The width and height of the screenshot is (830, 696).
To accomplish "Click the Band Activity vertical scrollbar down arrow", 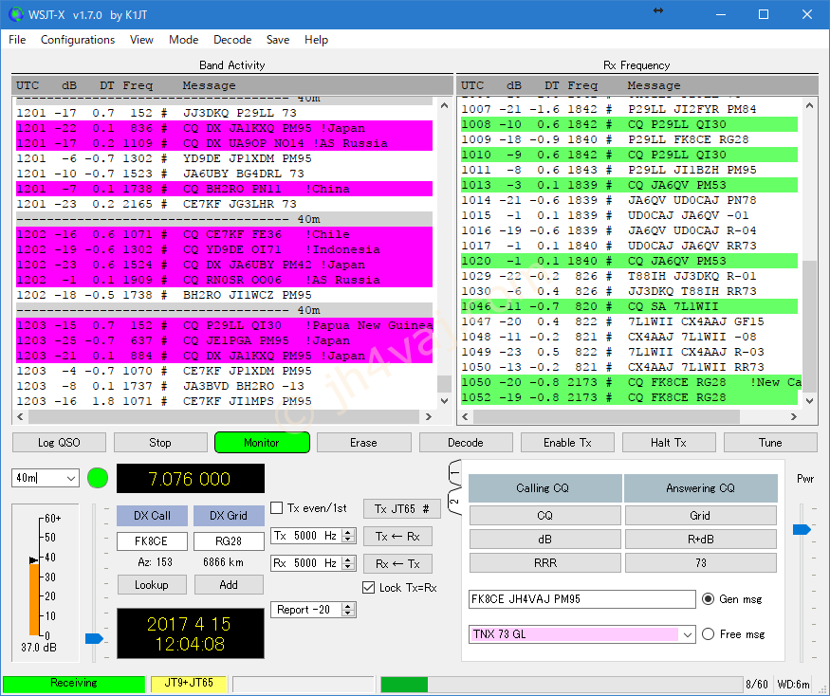I will pos(445,401).
